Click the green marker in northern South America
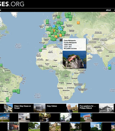Image resolution: width=115 pixels, height=131 pixels. (1, 65)
